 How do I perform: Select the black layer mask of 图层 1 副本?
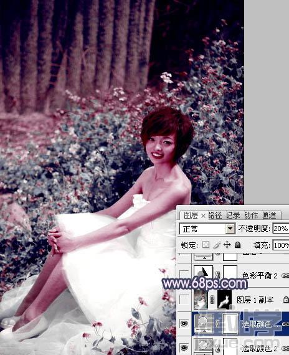pos(224,300)
